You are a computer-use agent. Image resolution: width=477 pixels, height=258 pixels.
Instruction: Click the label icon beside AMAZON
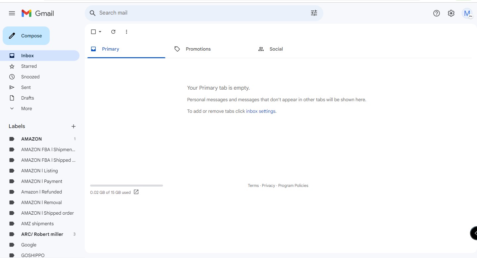tap(12, 139)
